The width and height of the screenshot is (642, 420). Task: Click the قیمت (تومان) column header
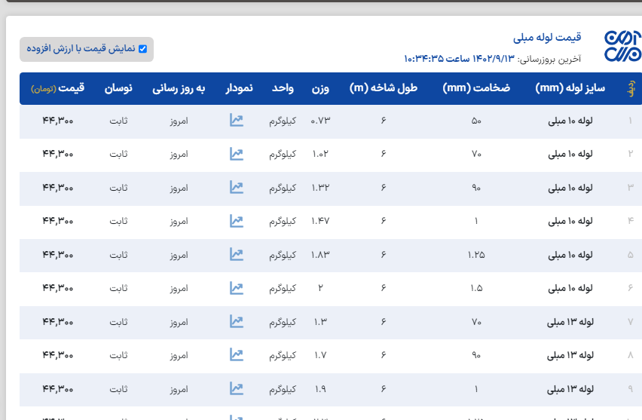point(58,88)
